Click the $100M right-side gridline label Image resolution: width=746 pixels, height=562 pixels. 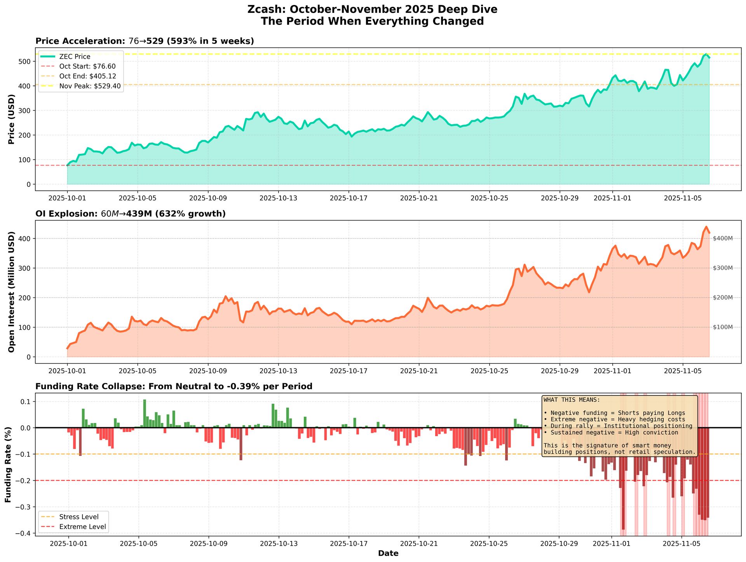(723, 327)
